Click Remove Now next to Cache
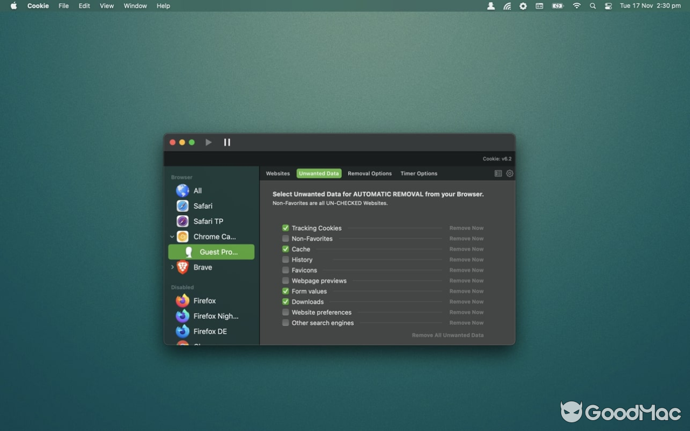The width and height of the screenshot is (690, 431). (x=466, y=249)
